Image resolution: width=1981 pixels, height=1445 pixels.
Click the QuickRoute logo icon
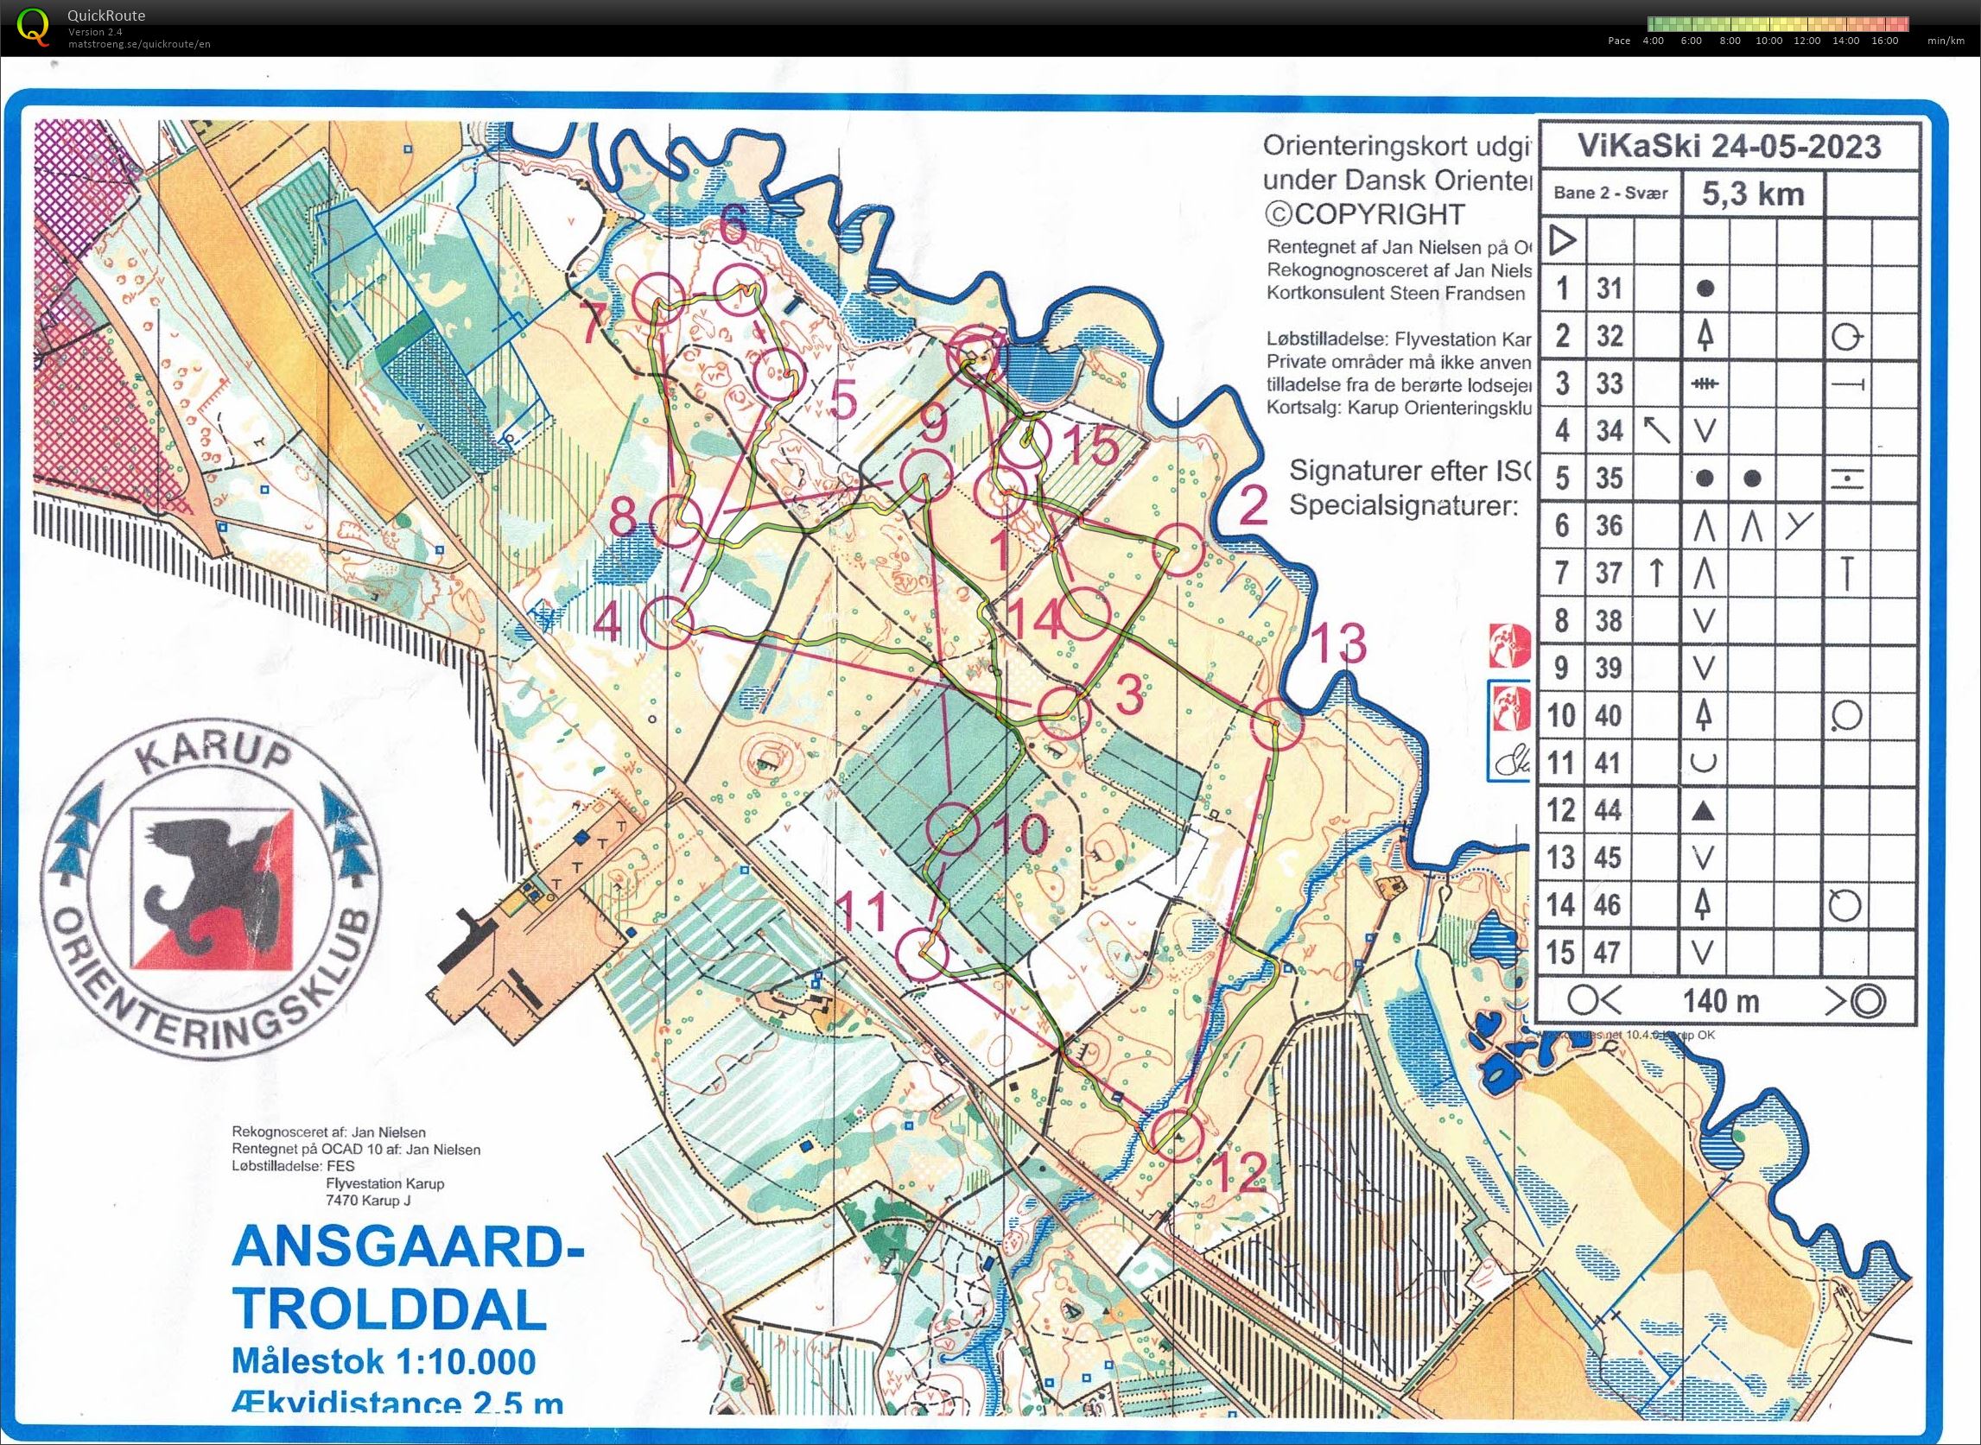coord(34,26)
